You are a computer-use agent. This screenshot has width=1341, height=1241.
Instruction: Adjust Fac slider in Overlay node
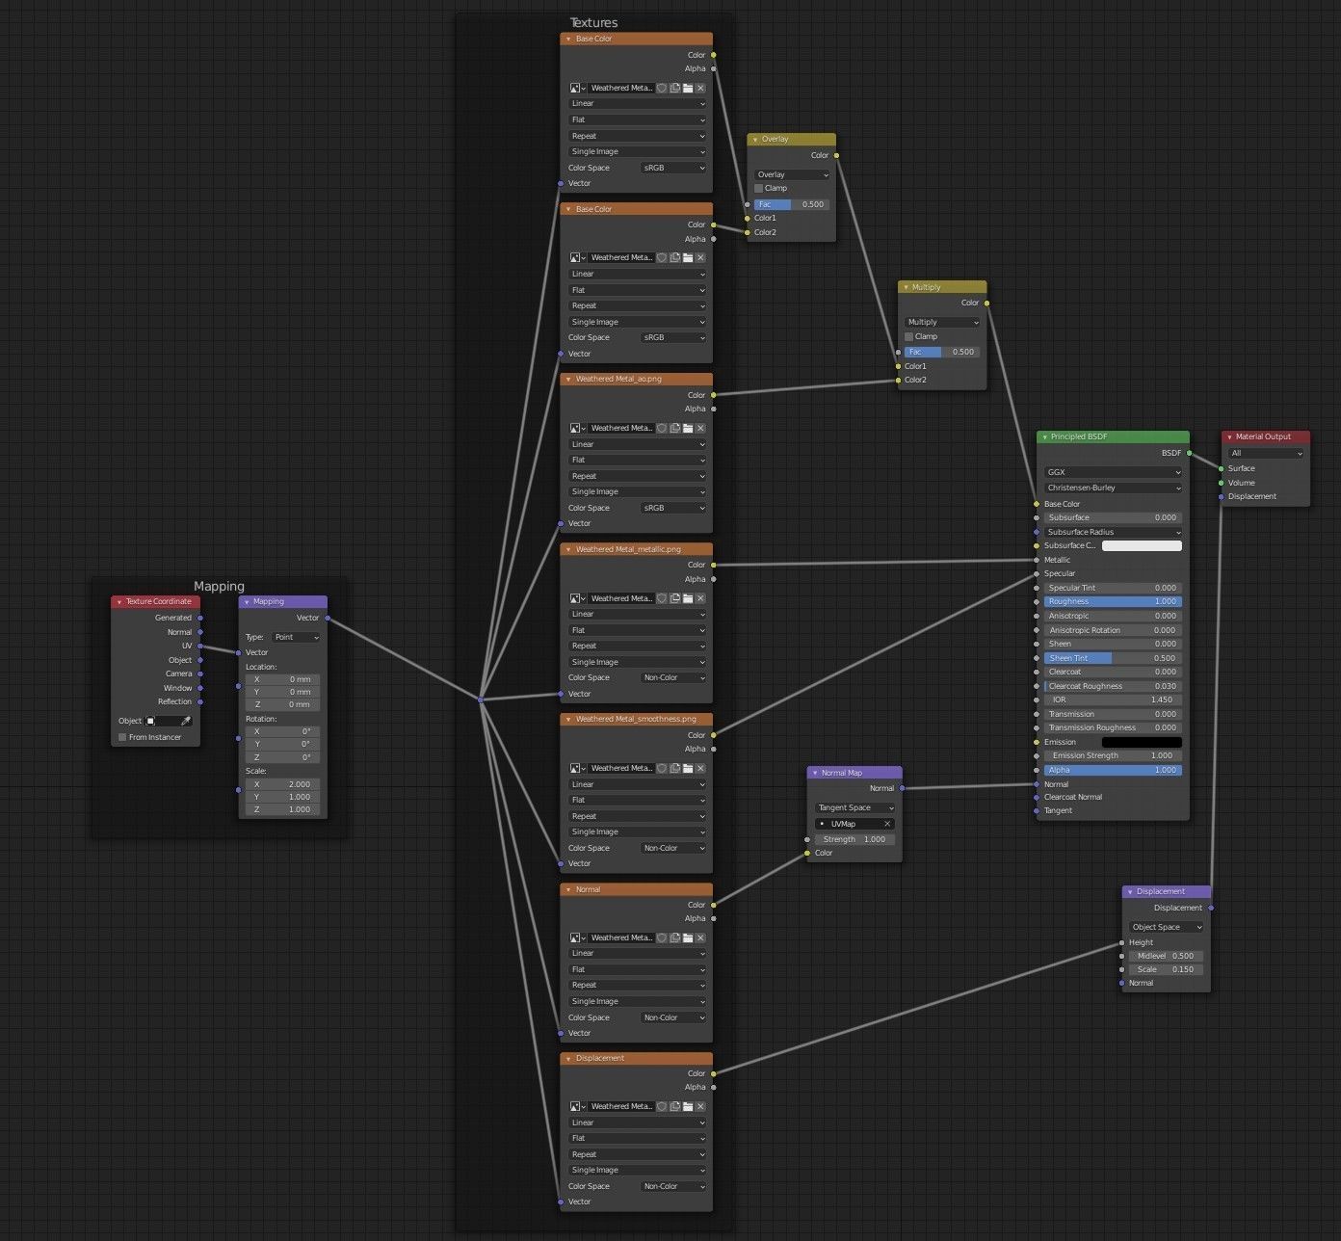click(x=792, y=204)
